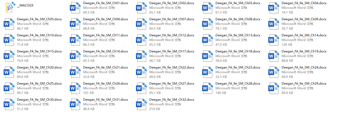Click the Word icon for Deegan_FA_9e_SM_Ch32.docx
The image size is (348, 116).
tap(141, 104)
